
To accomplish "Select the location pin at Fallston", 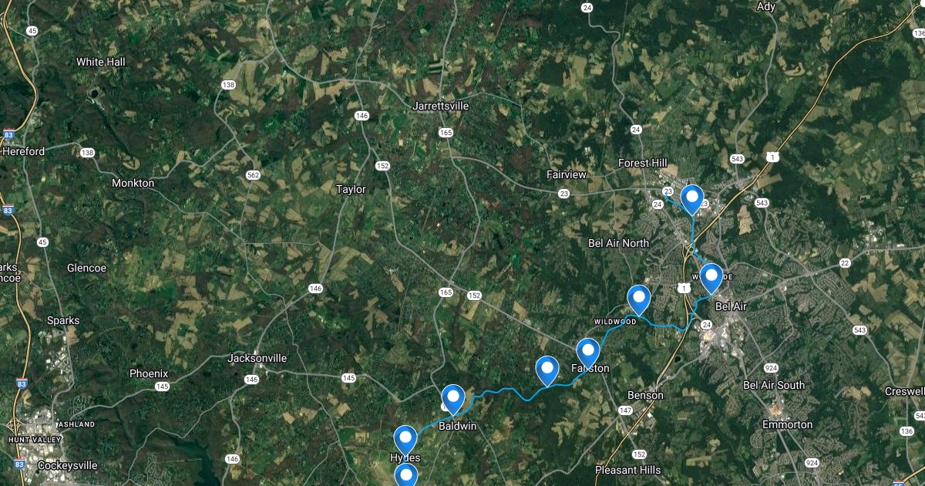I will (588, 353).
